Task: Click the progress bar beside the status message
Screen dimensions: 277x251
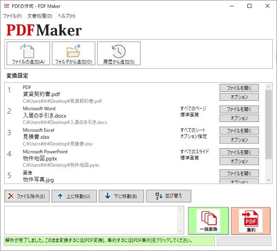Action: pos(244,241)
